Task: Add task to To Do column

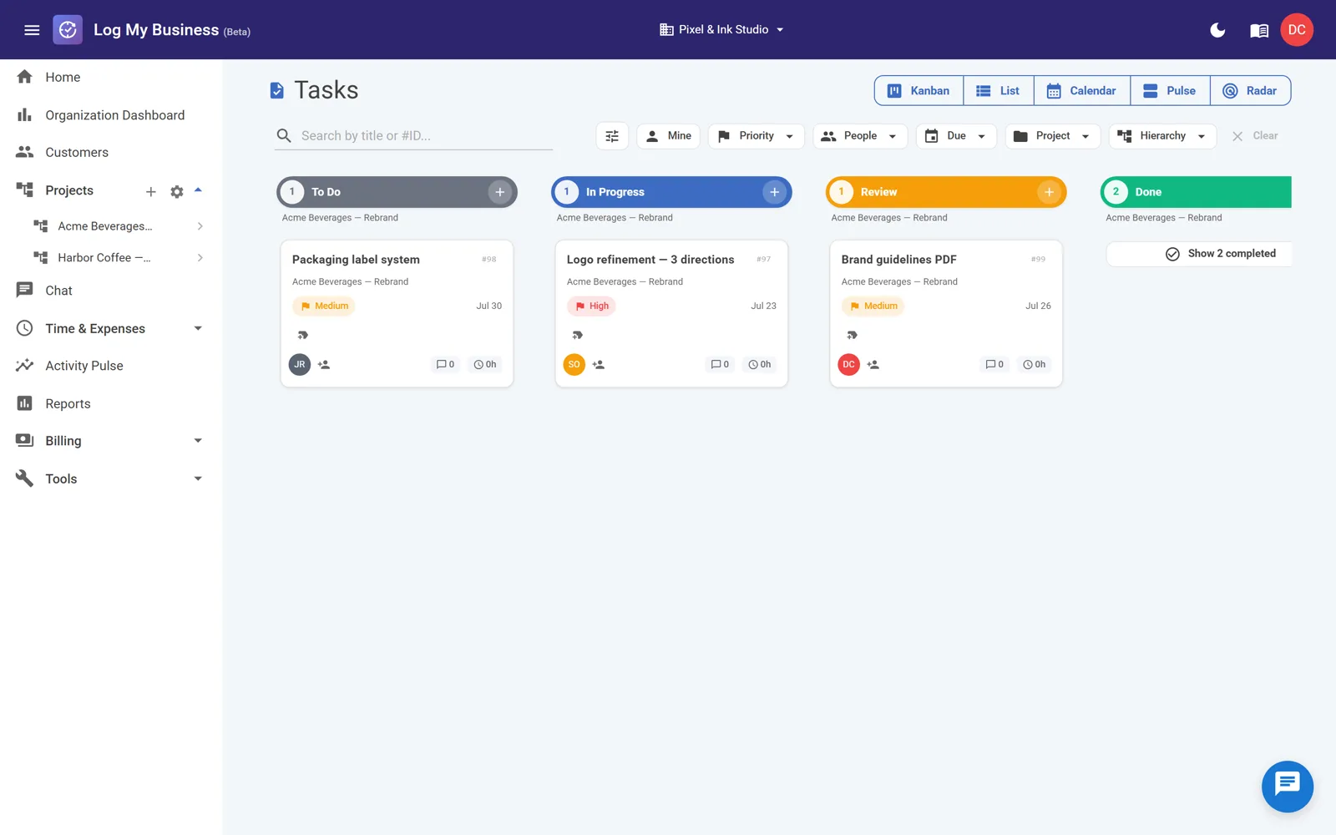Action: [499, 192]
